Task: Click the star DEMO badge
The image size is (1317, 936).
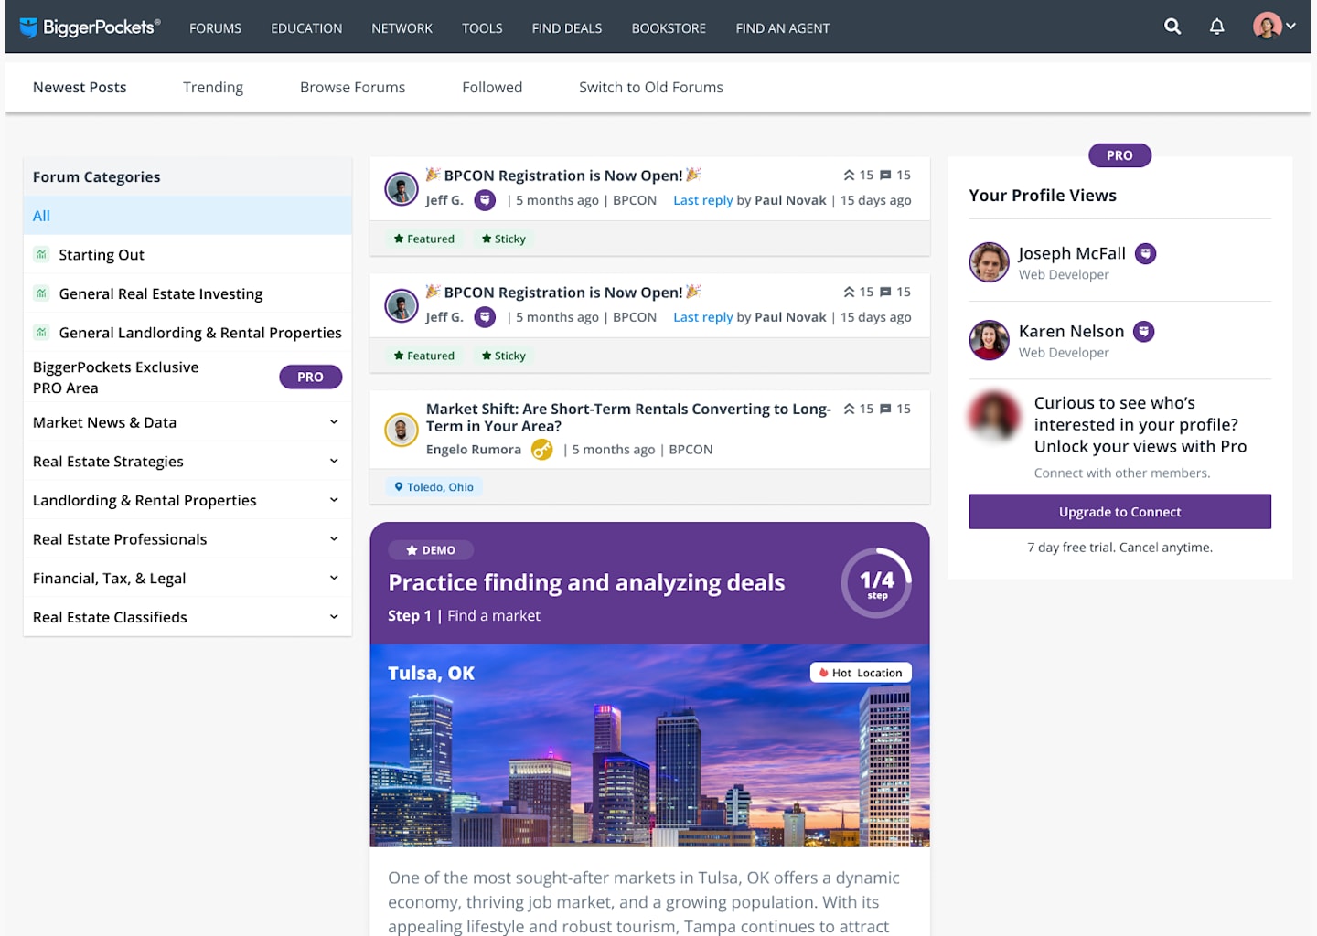Action: point(431,550)
